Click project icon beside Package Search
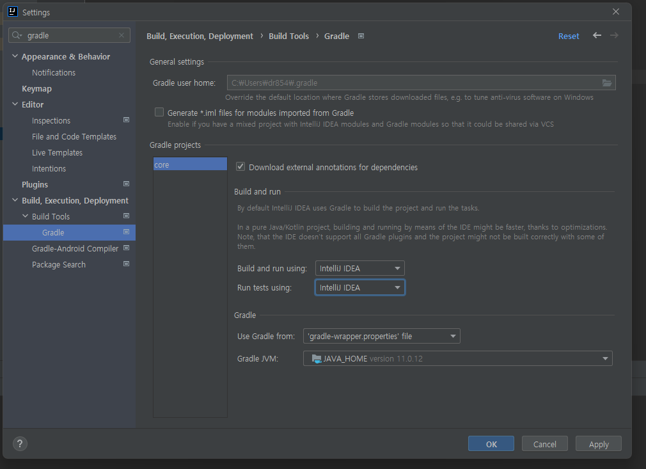The height and width of the screenshot is (469, 646). [x=127, y=264]
